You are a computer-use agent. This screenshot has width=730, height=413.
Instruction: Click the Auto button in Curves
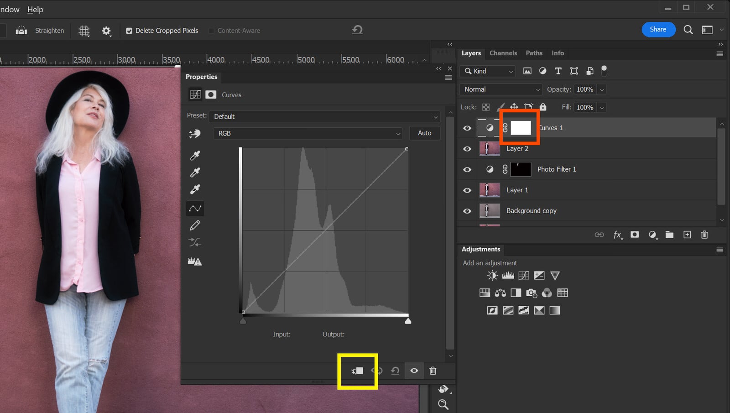[x=424, y=133]
